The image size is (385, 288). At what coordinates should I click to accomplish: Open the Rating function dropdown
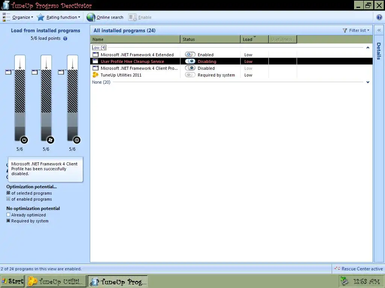(63, 17)
